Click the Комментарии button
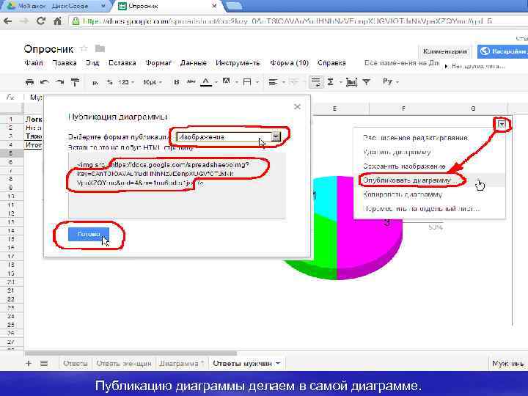The image size is (528, 396). pos(445,51)
